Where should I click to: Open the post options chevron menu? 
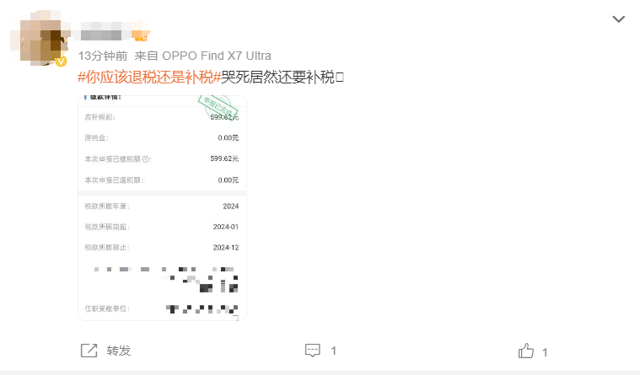(x=618, y=19)
